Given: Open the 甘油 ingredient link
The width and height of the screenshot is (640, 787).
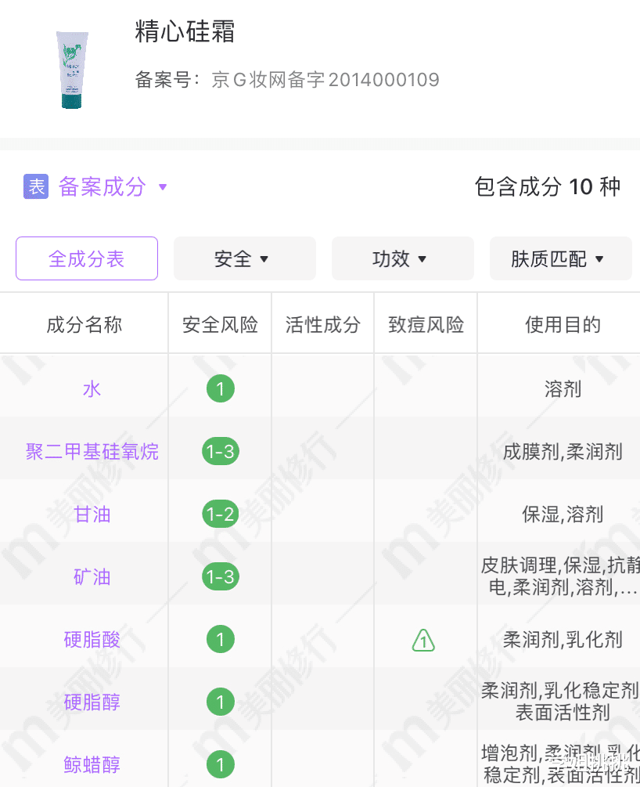Looking at the screenshot, I should 92,514.
